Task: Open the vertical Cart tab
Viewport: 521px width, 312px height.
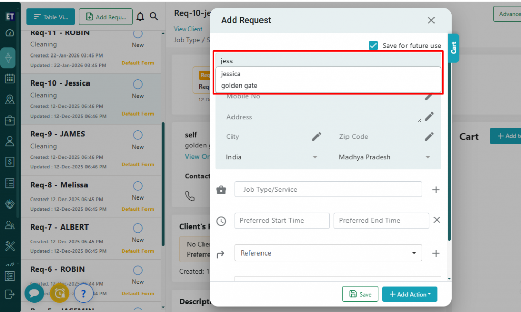Action: tap(453, 48)
